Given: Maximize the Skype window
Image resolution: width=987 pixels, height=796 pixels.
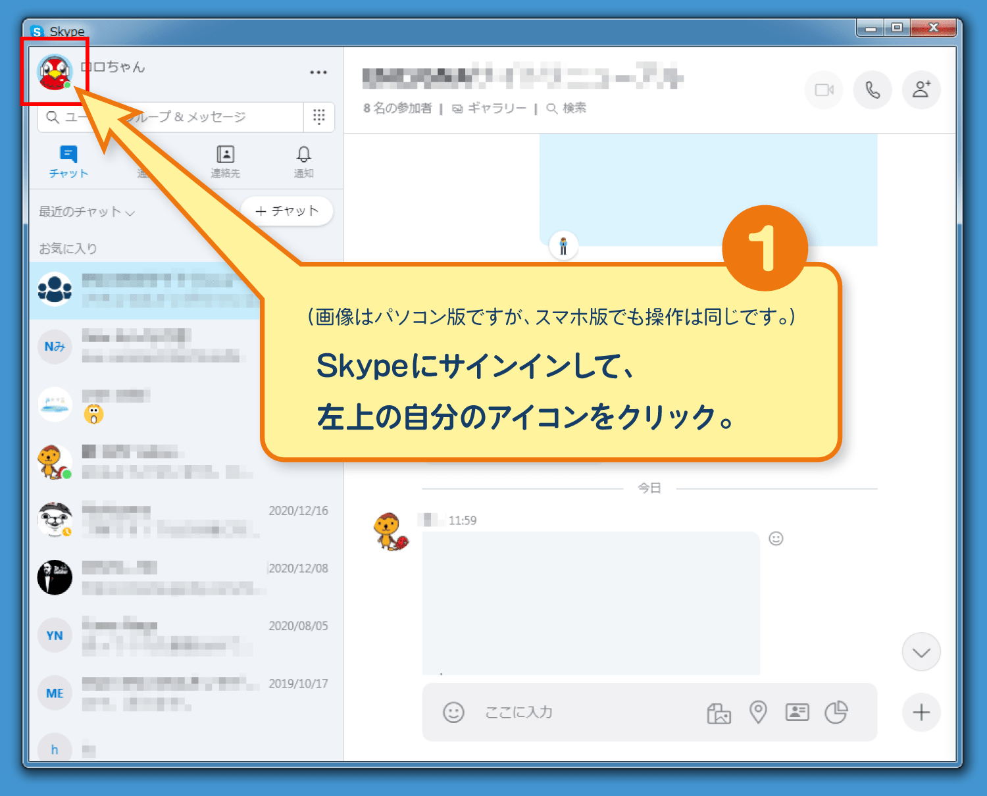Looking at the screenshot, I should tap(896, 28).
